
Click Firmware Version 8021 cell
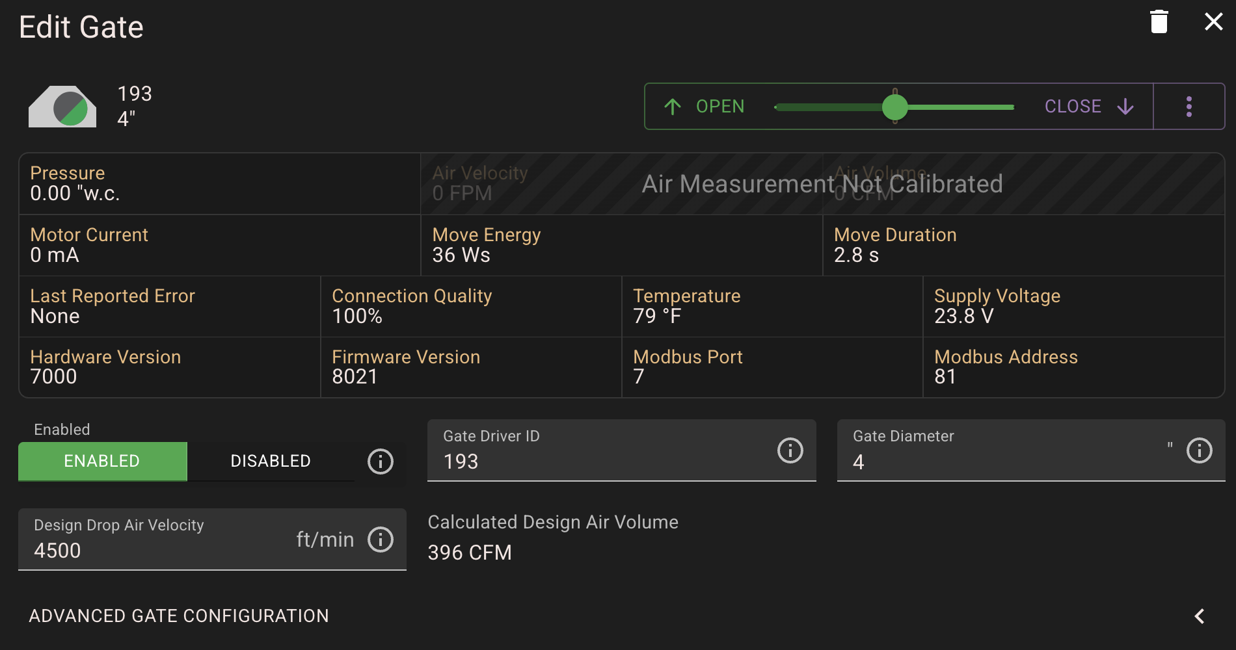[x=471, y=367]
